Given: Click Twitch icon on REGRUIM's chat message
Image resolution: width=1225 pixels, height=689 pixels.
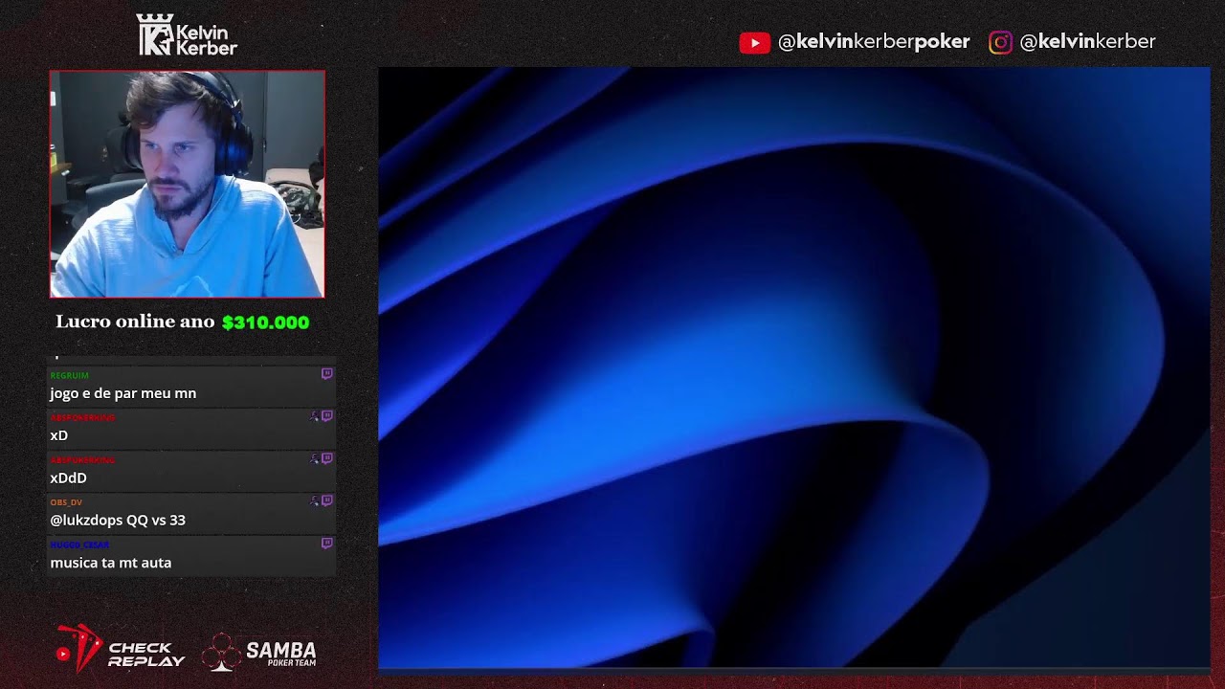Looking at the screenshot, I should (x=326, y=374).
